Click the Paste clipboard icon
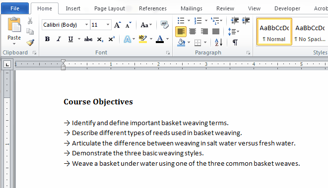 click(x=14, y=25)
